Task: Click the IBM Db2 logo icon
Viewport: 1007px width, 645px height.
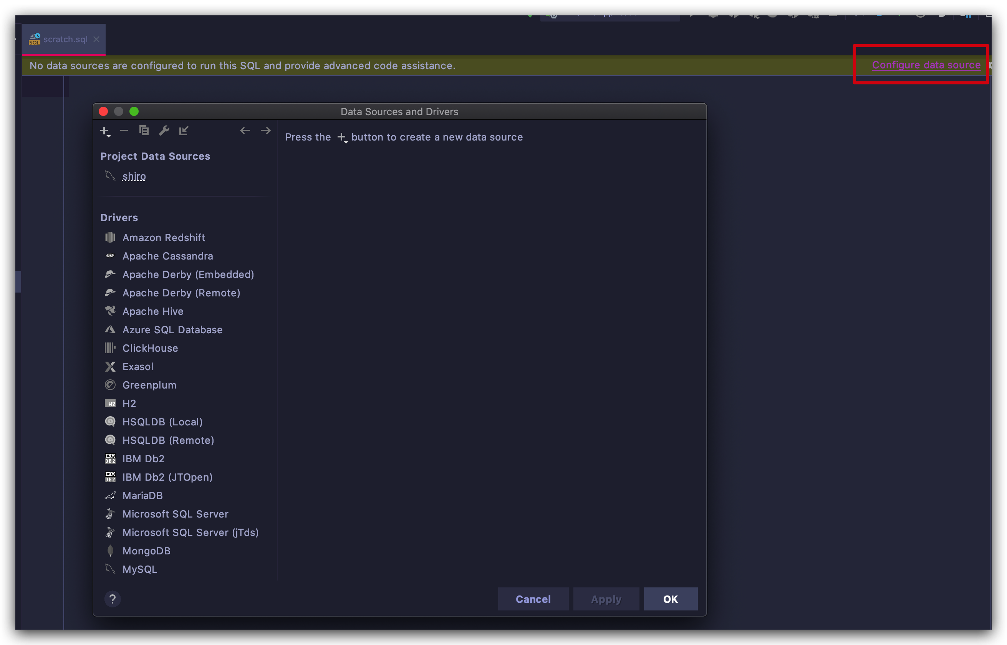Action: point(110,459)
